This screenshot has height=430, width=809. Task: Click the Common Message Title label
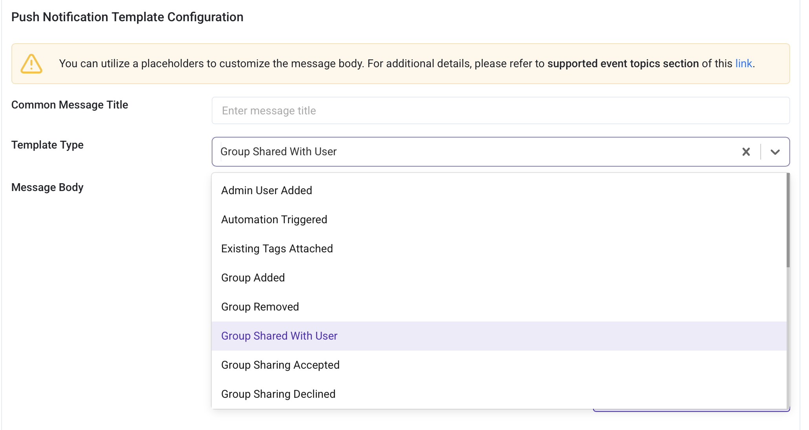click(x=70, y=105)
